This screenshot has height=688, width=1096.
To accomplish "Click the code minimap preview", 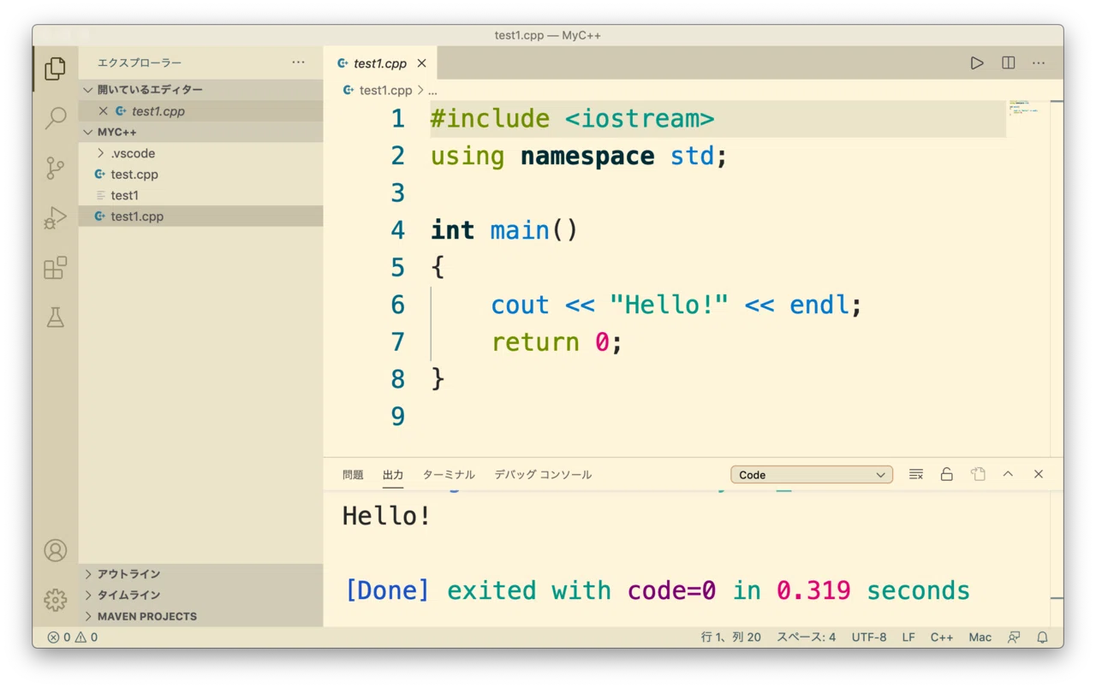I will click(1026, 110).
